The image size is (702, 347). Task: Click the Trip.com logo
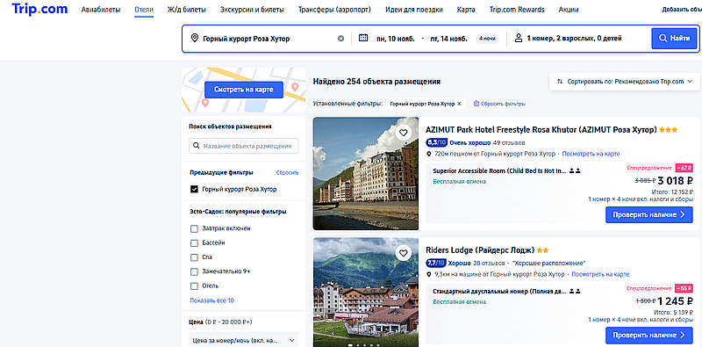pos(39,9)
